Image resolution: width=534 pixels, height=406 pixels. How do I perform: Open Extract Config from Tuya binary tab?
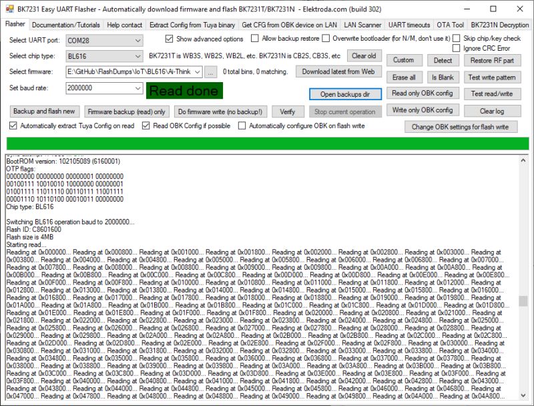[192, 25]
